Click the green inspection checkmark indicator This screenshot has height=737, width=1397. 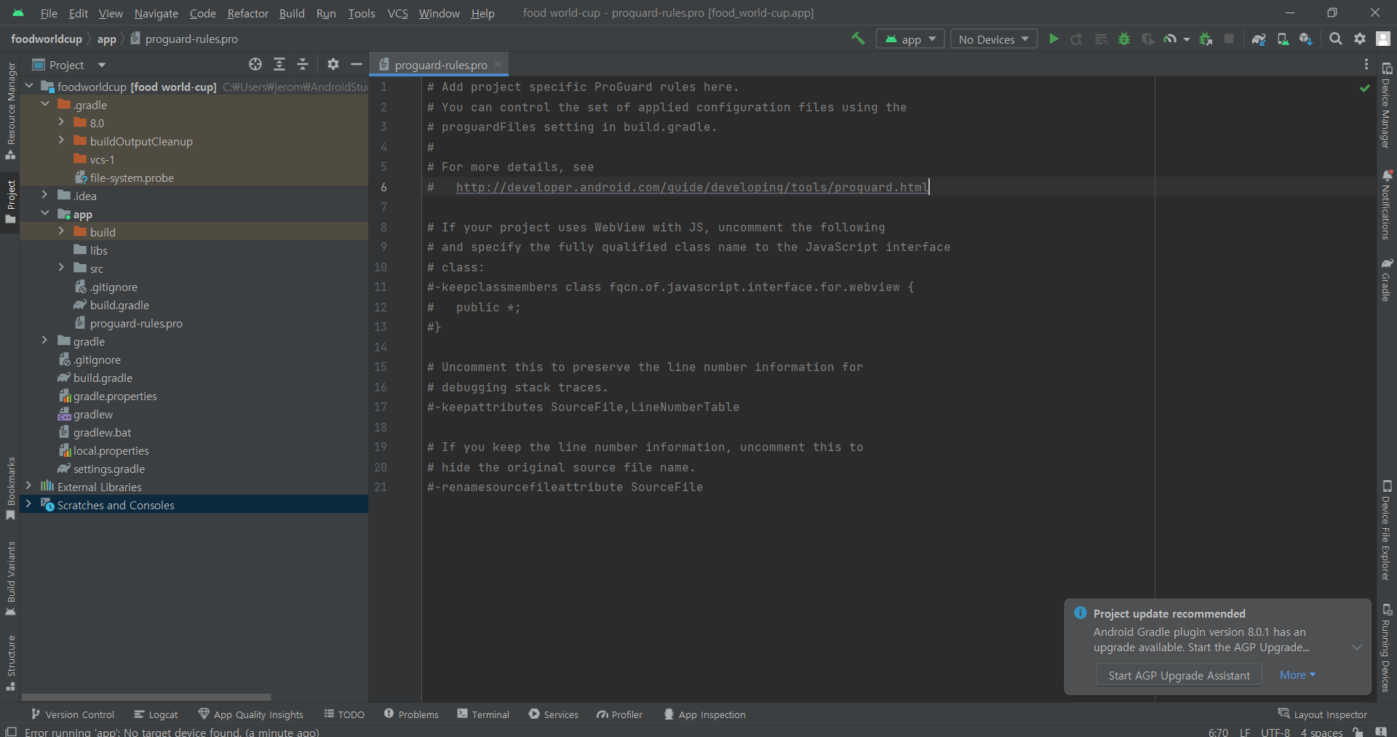1365,88
